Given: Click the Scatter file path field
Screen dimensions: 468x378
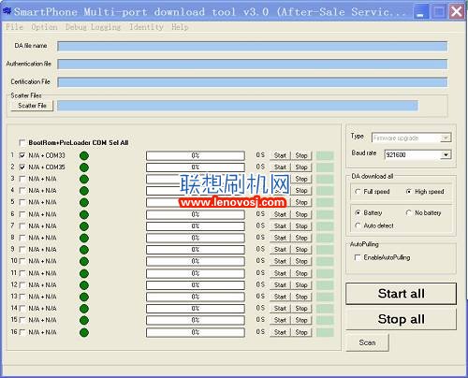Looking at the screenshot, I should click(238, 106).
